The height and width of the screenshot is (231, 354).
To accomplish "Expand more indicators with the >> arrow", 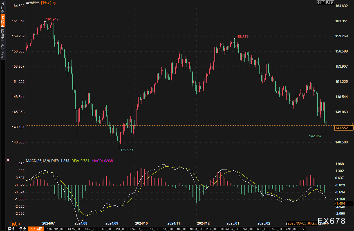I will 303,229.
